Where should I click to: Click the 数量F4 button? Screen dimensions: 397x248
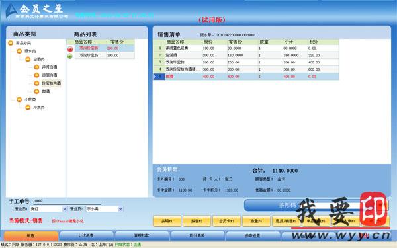pyautogui.click(x=256, y=221)
